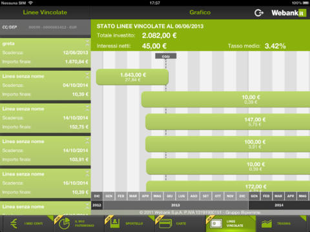Expand arrows on the greta card

click(87, 43)
